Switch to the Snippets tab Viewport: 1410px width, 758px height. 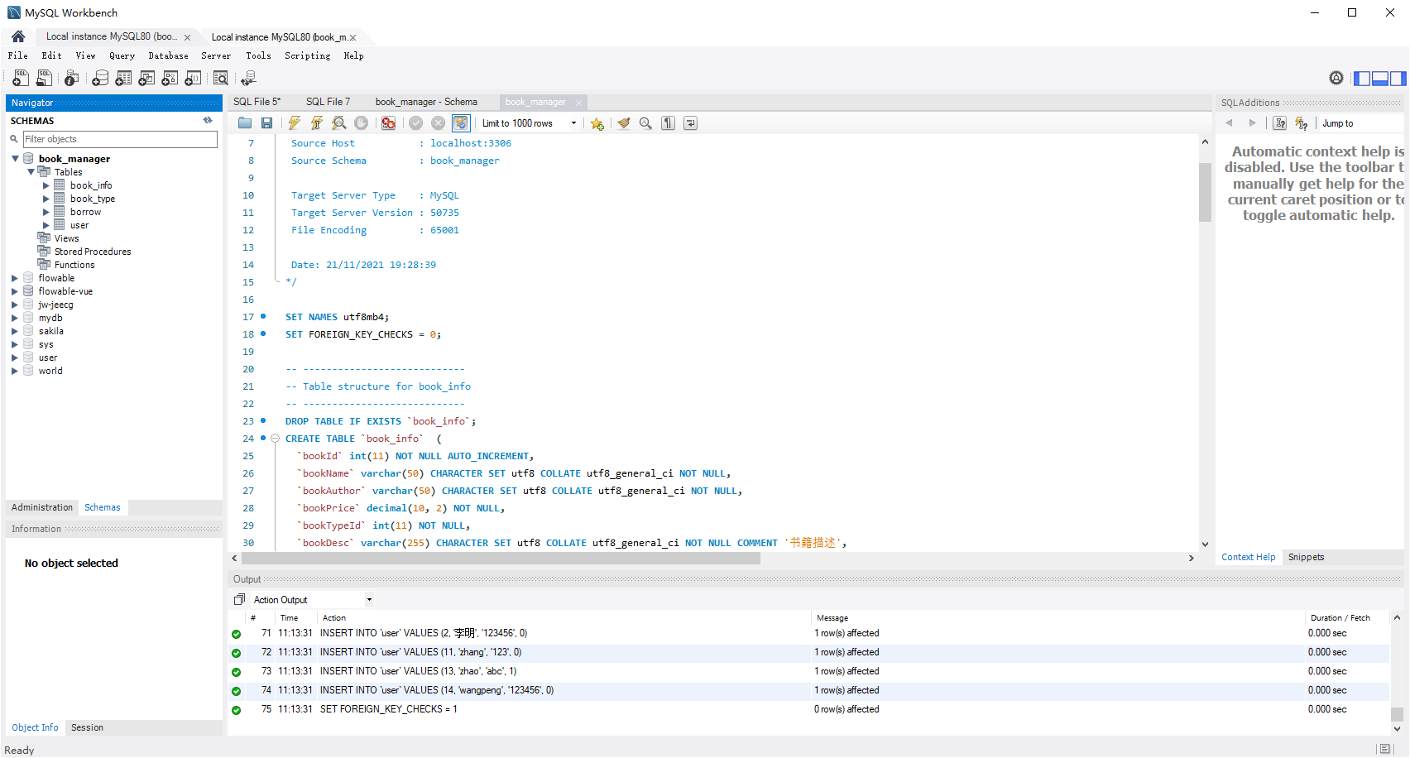coord(1306,557)
